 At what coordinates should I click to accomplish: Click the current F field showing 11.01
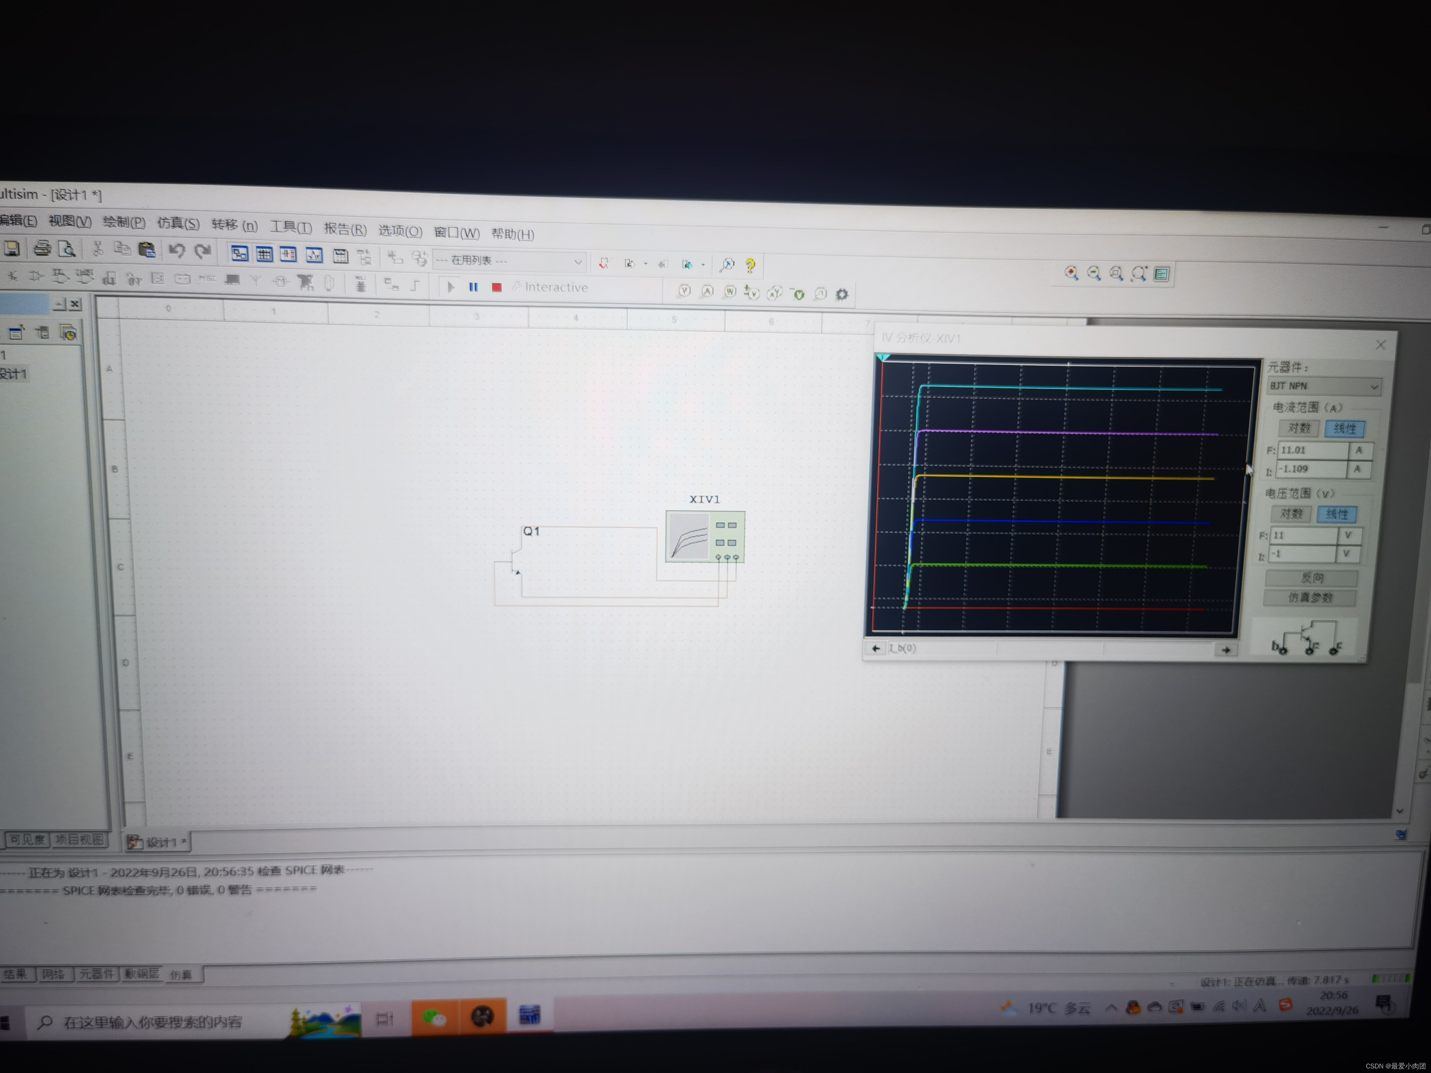tap(1313, 450)
